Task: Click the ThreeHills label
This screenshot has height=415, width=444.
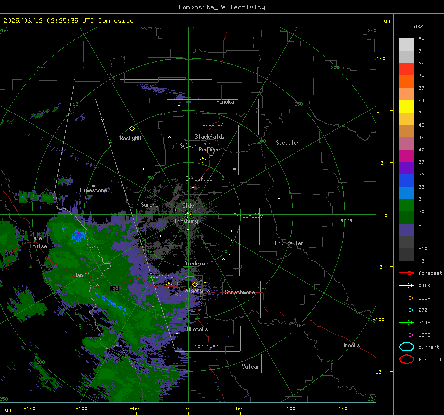Action: [x=248, y=216]
